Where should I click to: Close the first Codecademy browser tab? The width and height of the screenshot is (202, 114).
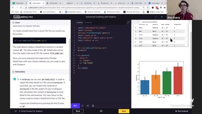click(26, 3)
